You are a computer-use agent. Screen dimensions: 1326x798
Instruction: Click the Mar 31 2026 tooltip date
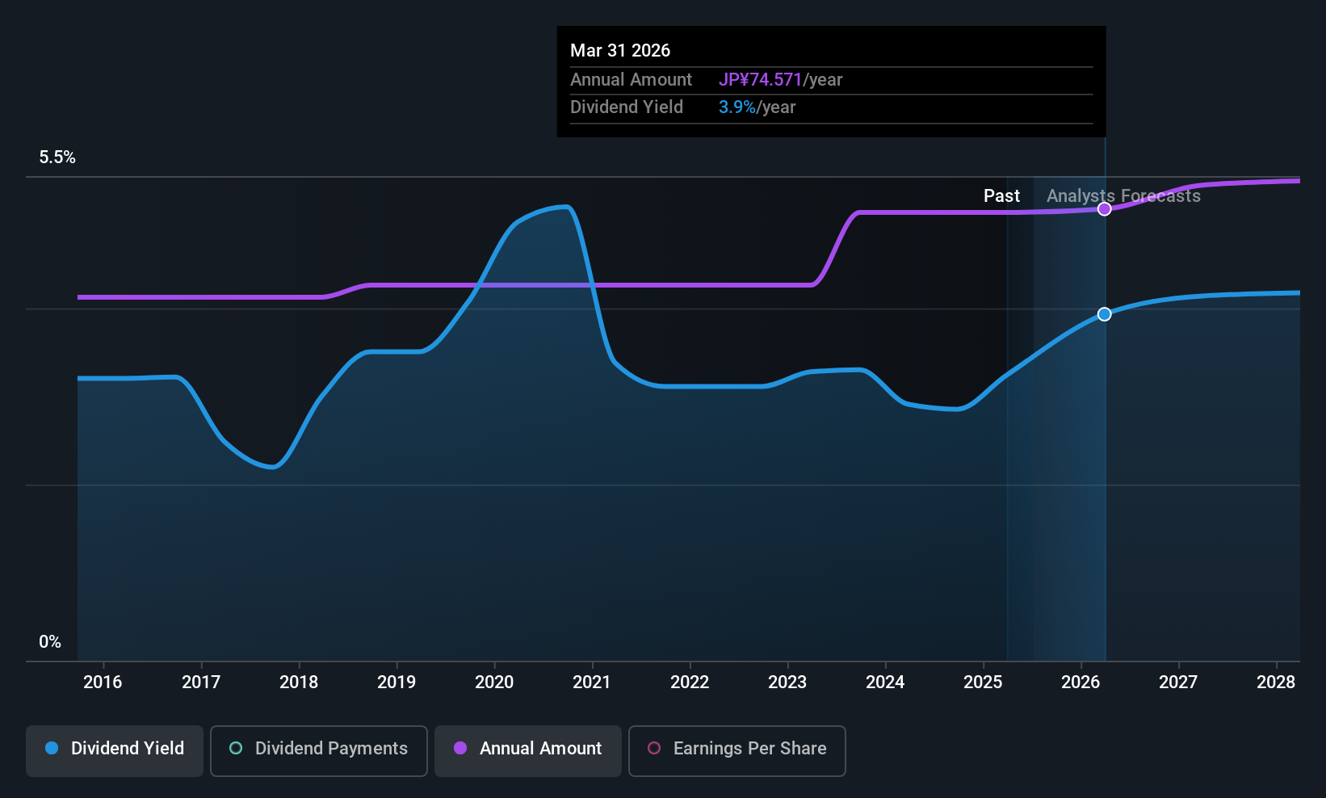(620, 51)
